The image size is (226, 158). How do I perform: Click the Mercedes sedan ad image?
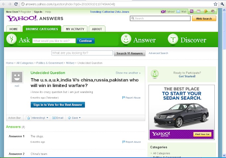click(181, 116)
